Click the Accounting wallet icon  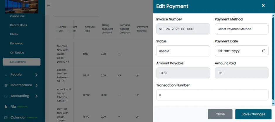point(6,96)
